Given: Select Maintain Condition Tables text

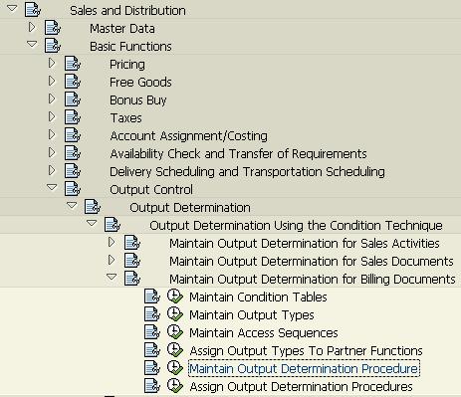Looking at the screenshot, I should tap(258, 298).
